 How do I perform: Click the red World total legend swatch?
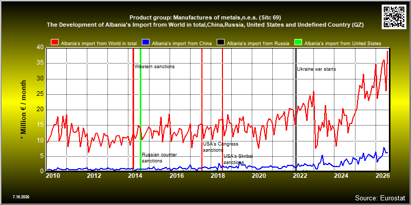55,43
